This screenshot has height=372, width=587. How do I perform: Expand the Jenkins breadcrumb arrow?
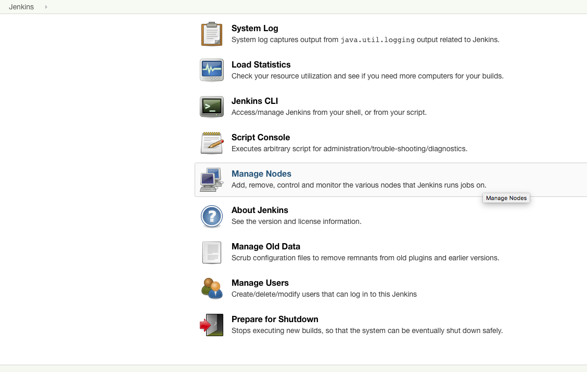(x=46, y=7)
